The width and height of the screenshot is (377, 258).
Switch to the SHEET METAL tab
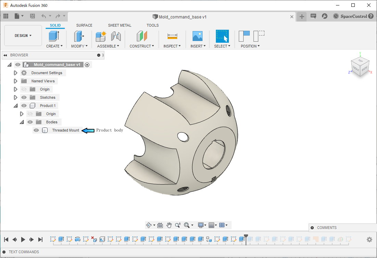point(119,25)
